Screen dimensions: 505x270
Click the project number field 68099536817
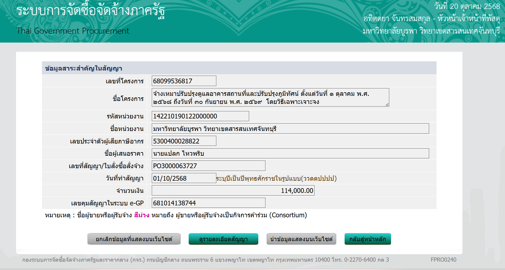[x=184, y=81]
